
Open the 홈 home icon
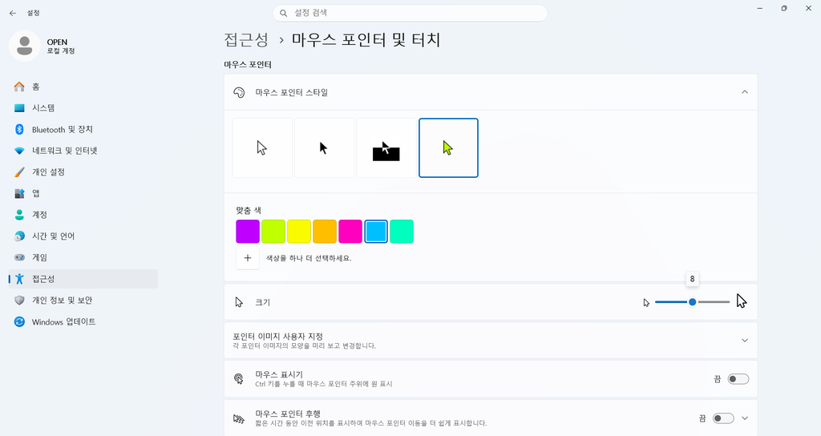pos(19,87)
